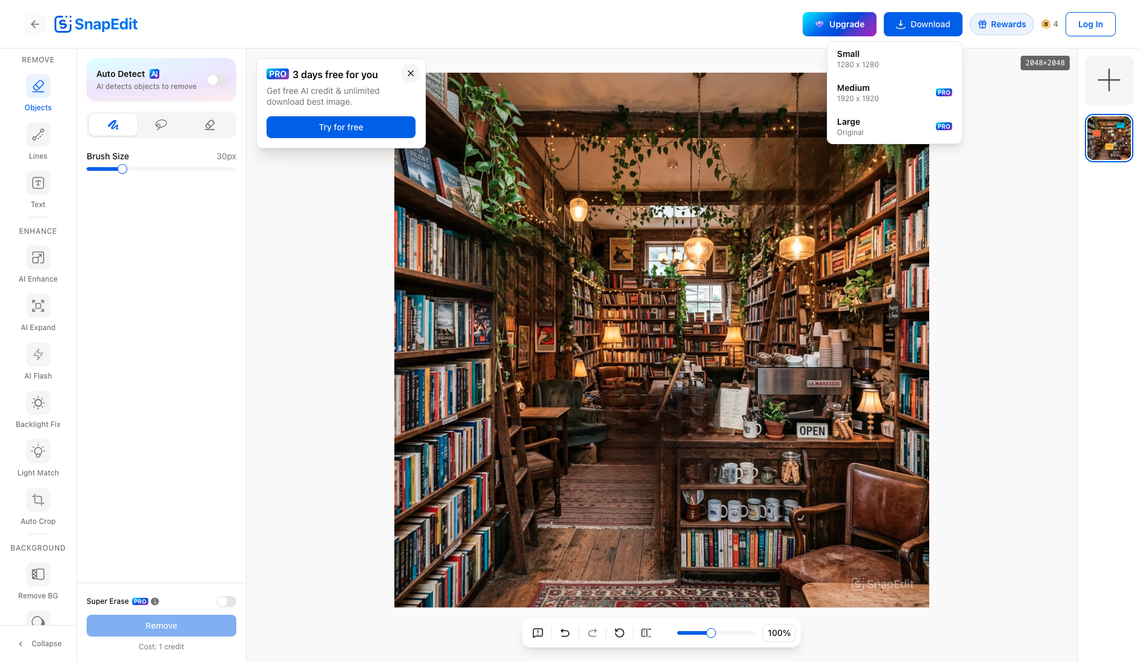Open the feedback report icon
Image resolution: width=1140 pixels, height=662 pixels.
pyautogui.click(x=538, y=633)
